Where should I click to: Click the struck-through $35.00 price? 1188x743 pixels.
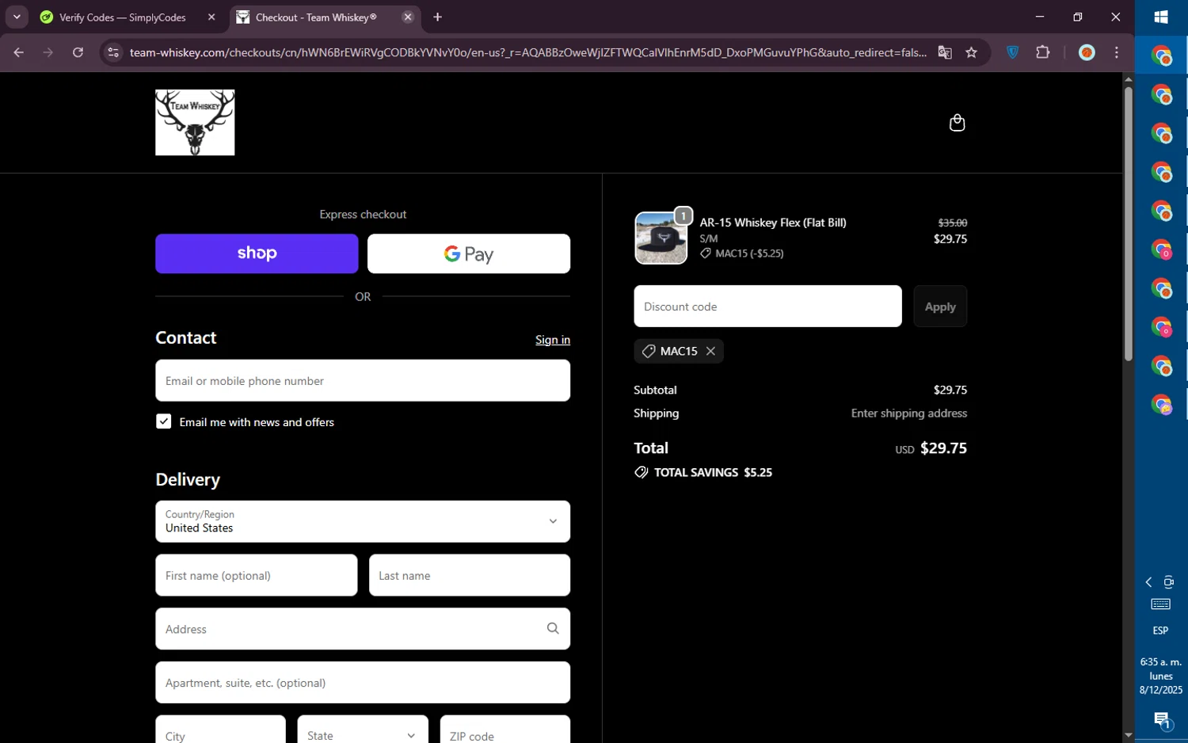coord(952,223)
